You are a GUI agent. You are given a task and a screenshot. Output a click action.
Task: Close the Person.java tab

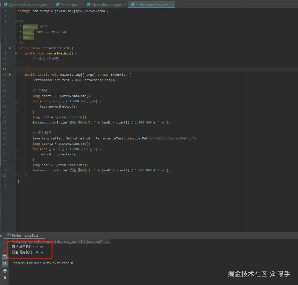tap(81, 5)
